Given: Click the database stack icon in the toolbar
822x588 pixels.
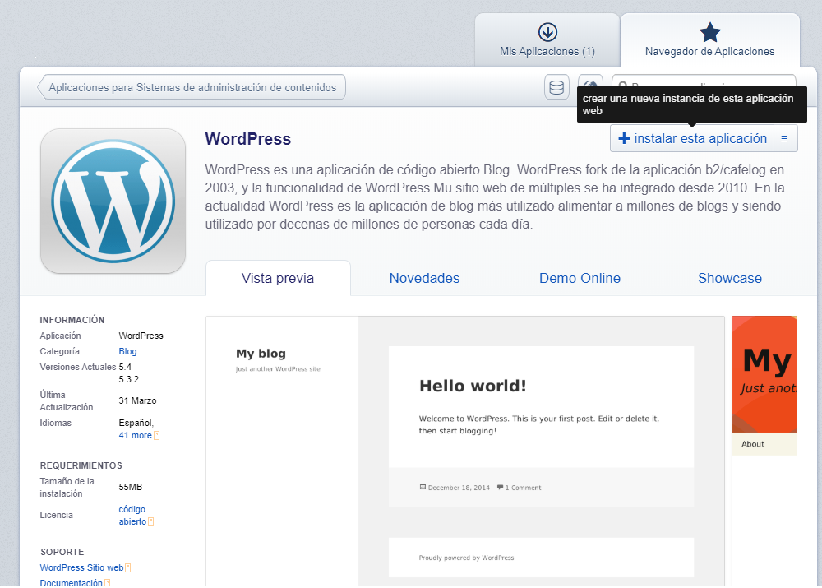Looking at the screenshot, I should click(556, 87).
